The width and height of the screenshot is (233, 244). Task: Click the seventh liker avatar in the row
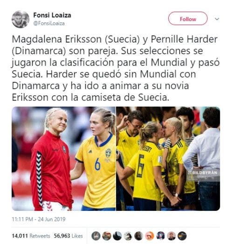click(x=160, y=236)
